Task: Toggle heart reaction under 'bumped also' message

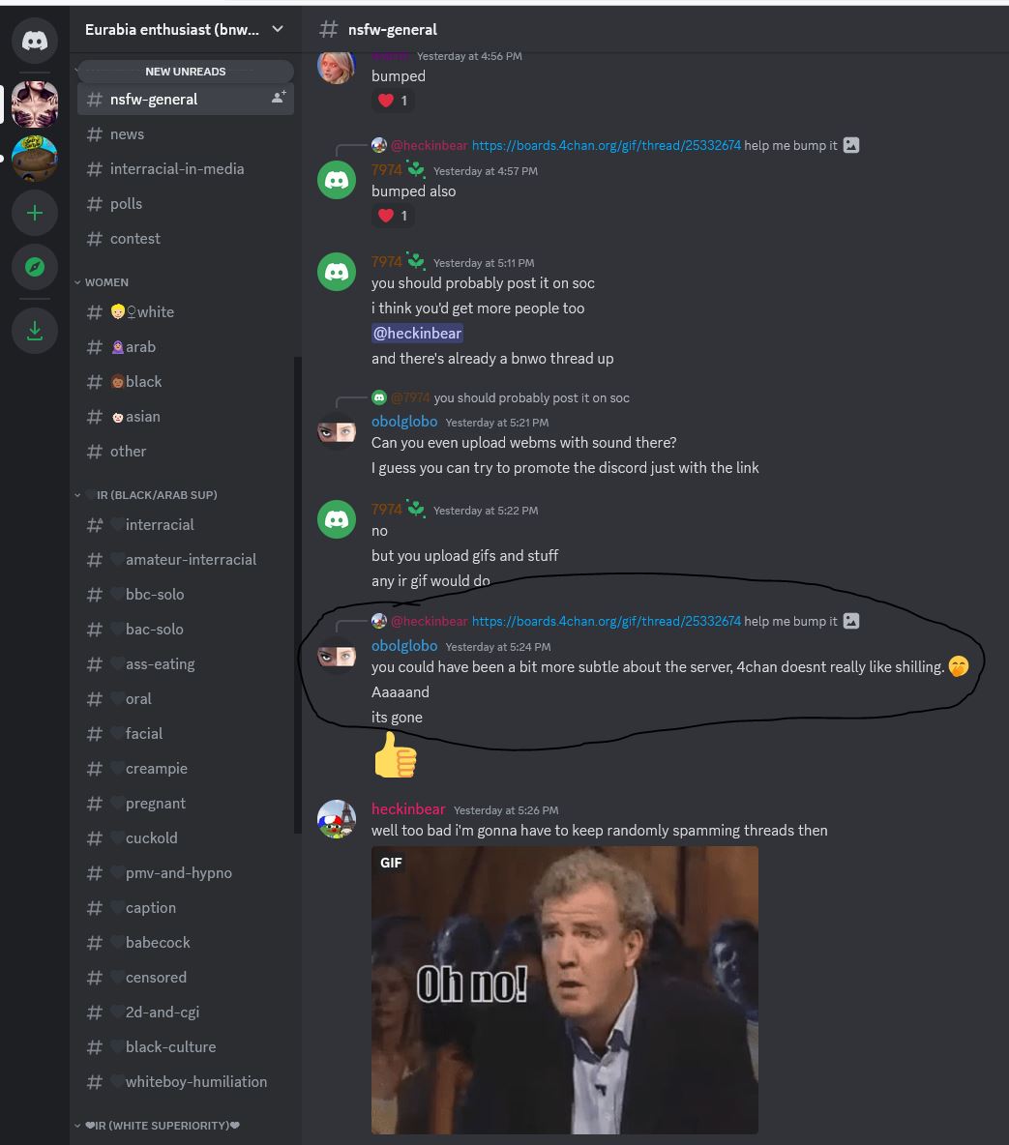Action: tap(393, 217)
